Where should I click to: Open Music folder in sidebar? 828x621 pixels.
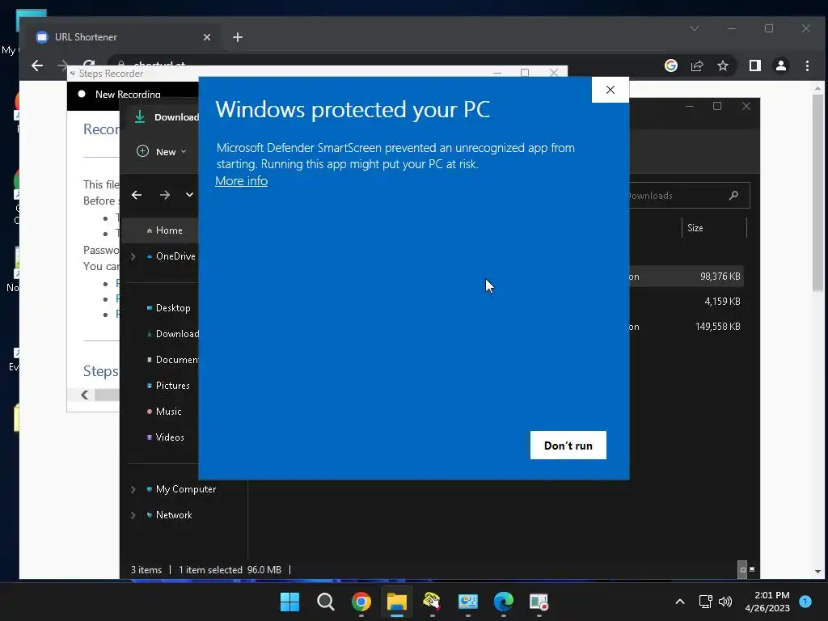pos(163,412)
